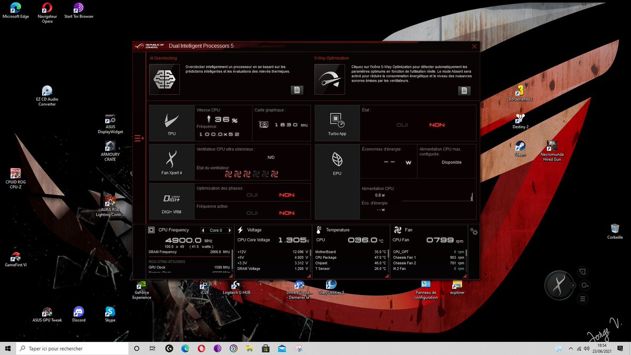This screenshot has height=355, width=631.
Task: Select previous core with left arrow
Action: click(x=203, y=230)
